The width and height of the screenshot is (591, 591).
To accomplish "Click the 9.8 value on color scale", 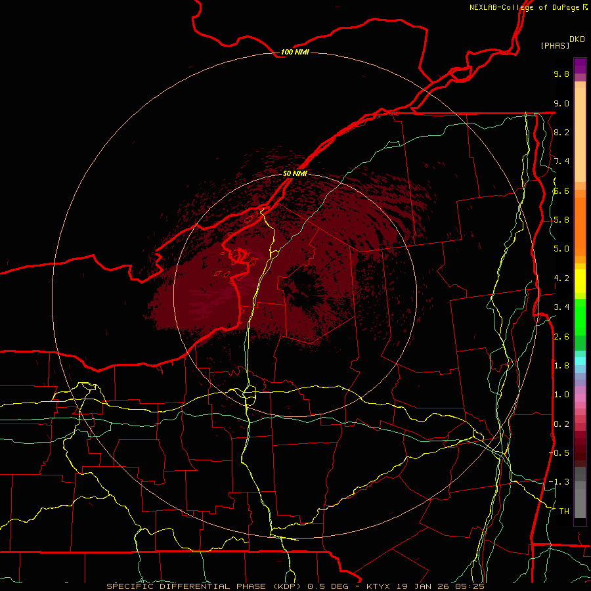I will click(561, 74).
